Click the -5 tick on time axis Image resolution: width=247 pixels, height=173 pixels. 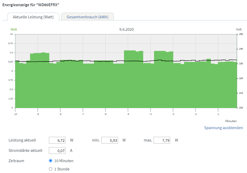pyautogui.click(x=128, y=114)
